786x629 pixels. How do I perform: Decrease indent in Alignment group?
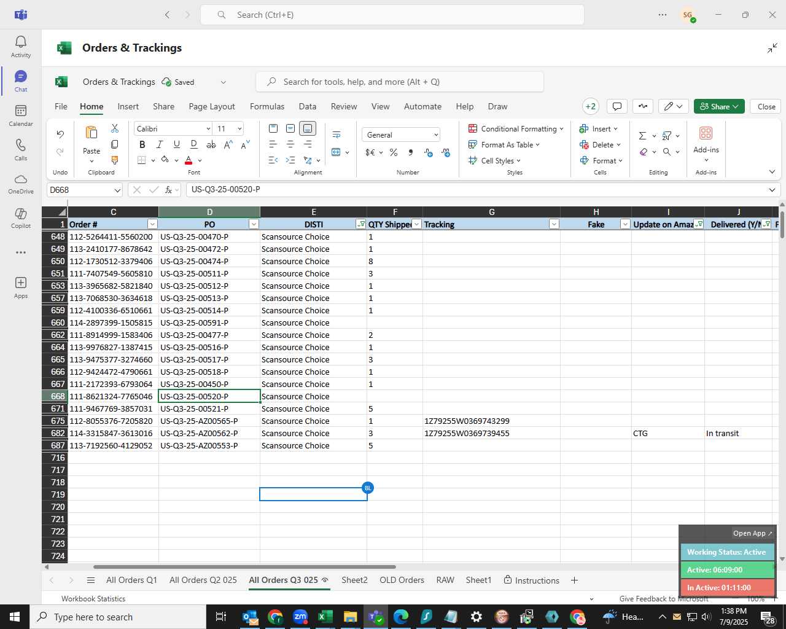click(273, 160)
